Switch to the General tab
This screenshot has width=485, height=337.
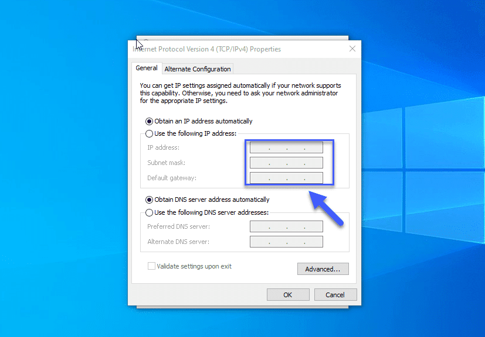(x=146, y=68)
